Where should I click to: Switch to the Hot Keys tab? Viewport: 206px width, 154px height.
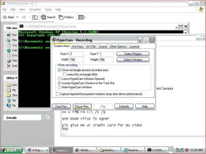(x=78, y=46)
